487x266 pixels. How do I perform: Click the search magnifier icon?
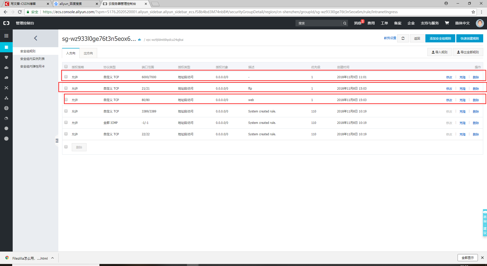345,23
